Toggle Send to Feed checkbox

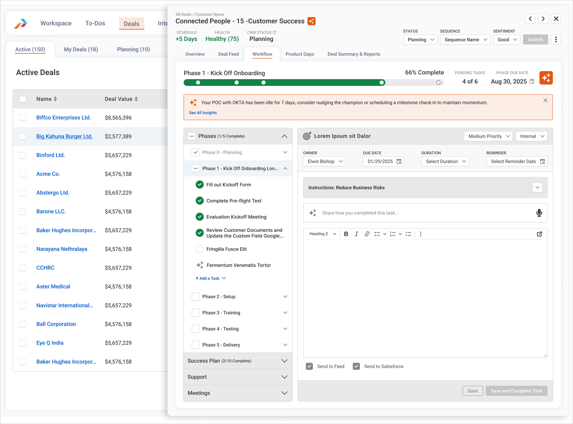[309, 366]
